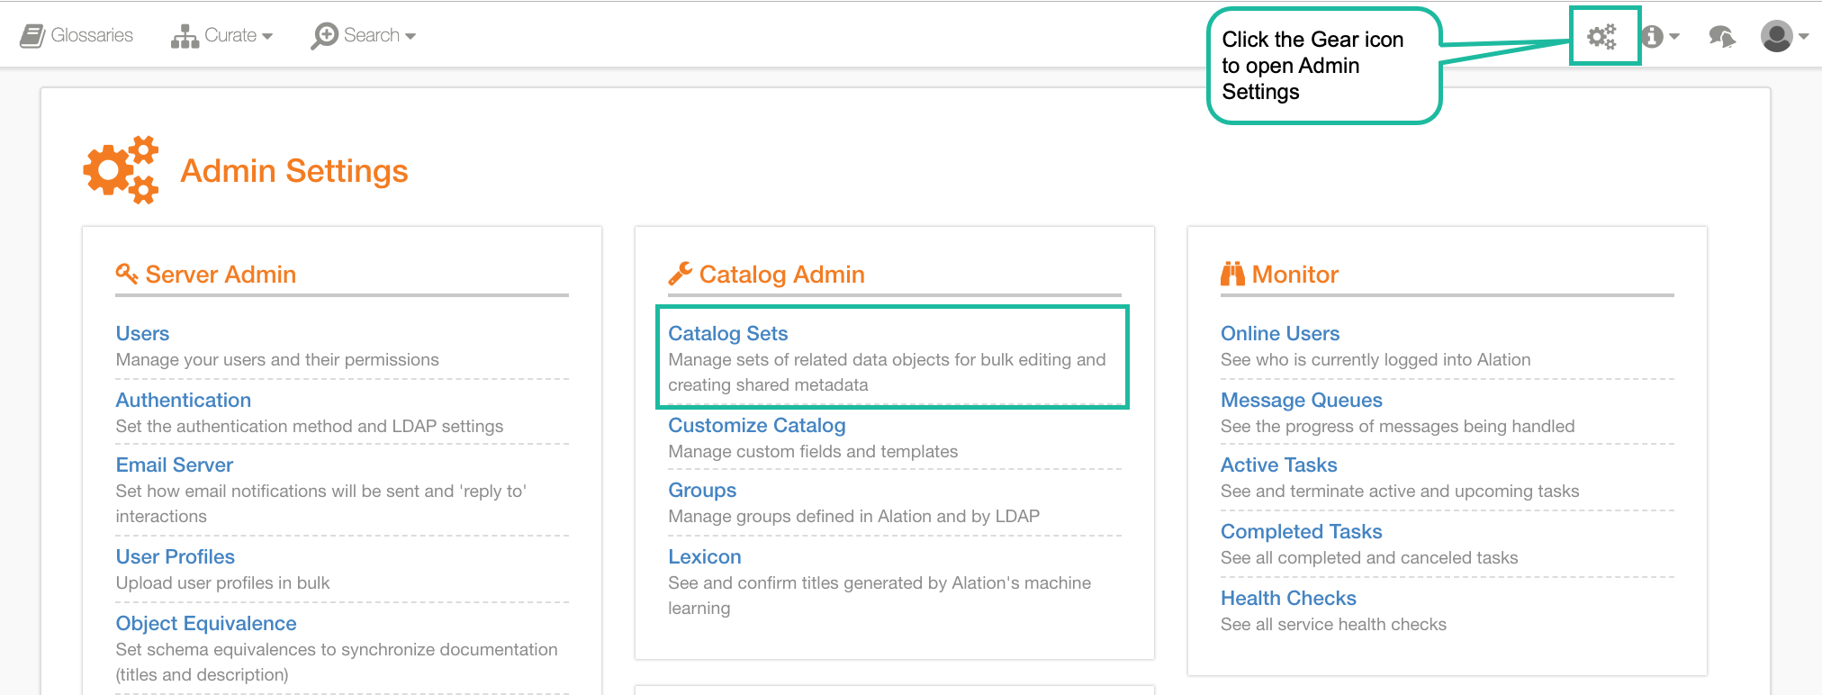Click the Admin Settings page title

[x=294, y=170]
